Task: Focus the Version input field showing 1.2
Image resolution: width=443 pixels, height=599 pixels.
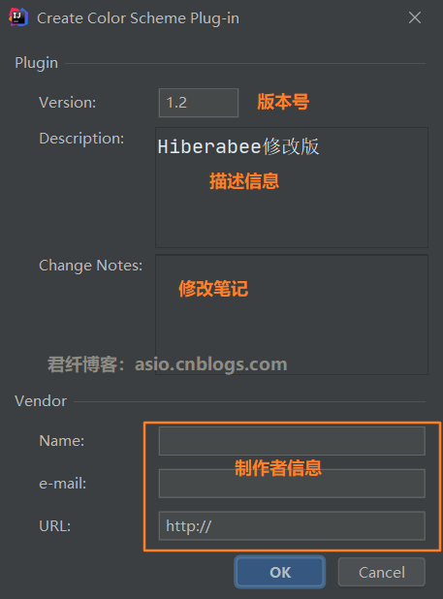Action: (x=199, y=103)
